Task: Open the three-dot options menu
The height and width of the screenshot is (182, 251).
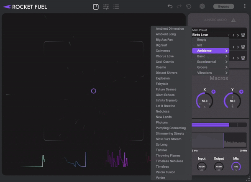Action: [x=245, y=7]
